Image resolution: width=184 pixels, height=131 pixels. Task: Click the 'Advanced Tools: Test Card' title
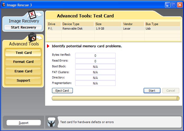click(85, 16)
